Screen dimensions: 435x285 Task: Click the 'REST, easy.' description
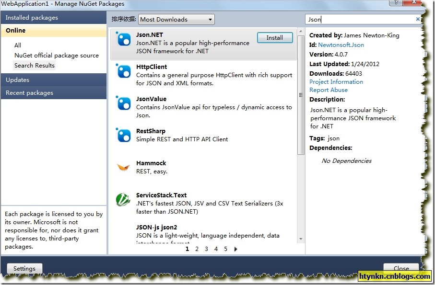pyautogui.click(x=152, y=171)
